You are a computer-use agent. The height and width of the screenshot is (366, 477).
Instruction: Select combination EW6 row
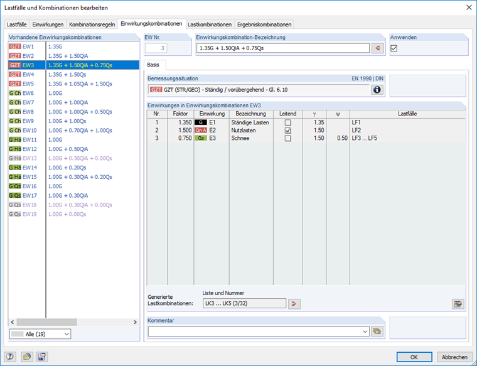(73, 93)
